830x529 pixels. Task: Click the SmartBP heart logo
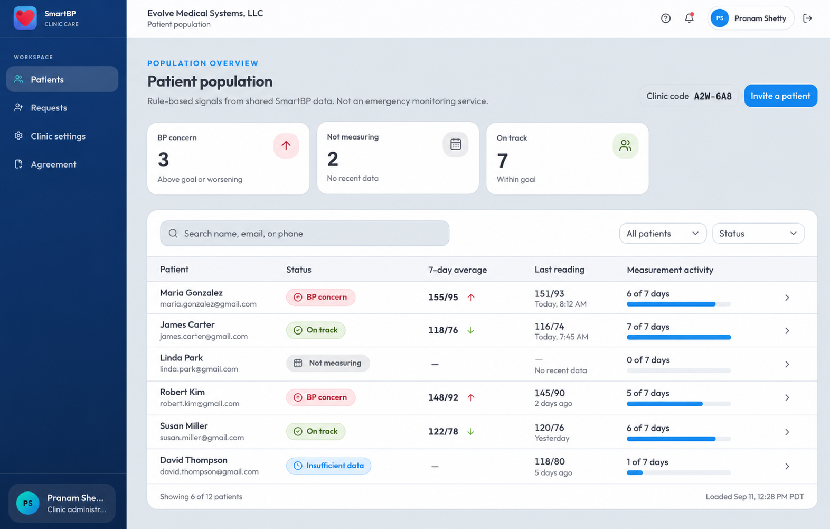pos(25,18)
